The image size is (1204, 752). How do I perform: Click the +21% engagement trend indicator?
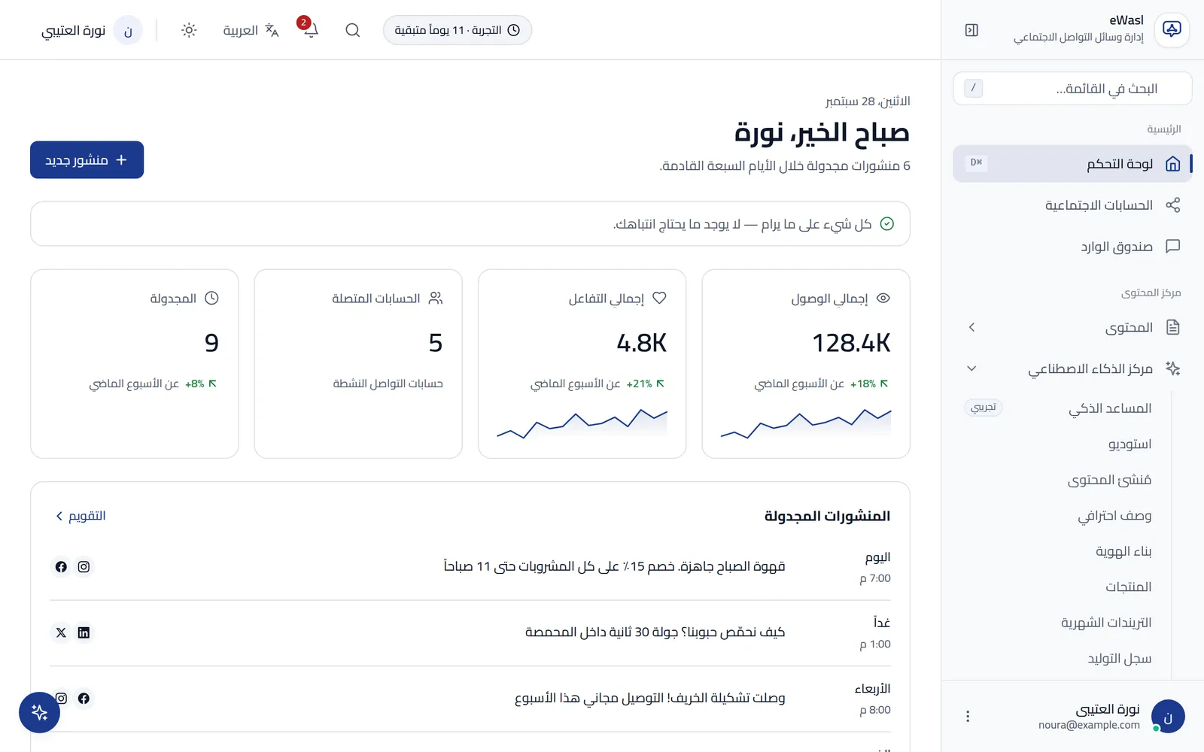click(x=646, y=384)
